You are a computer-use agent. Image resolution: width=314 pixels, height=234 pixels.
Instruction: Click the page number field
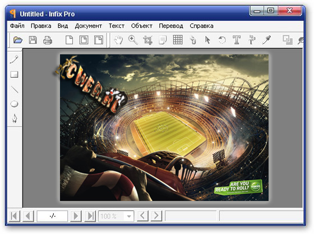pyautogui.click(x=52, y=216)
